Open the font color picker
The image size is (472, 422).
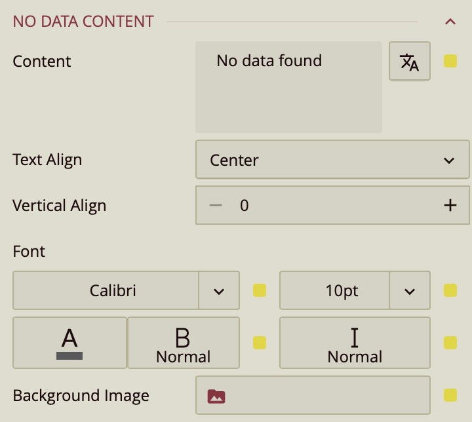(x=69, y=343)
